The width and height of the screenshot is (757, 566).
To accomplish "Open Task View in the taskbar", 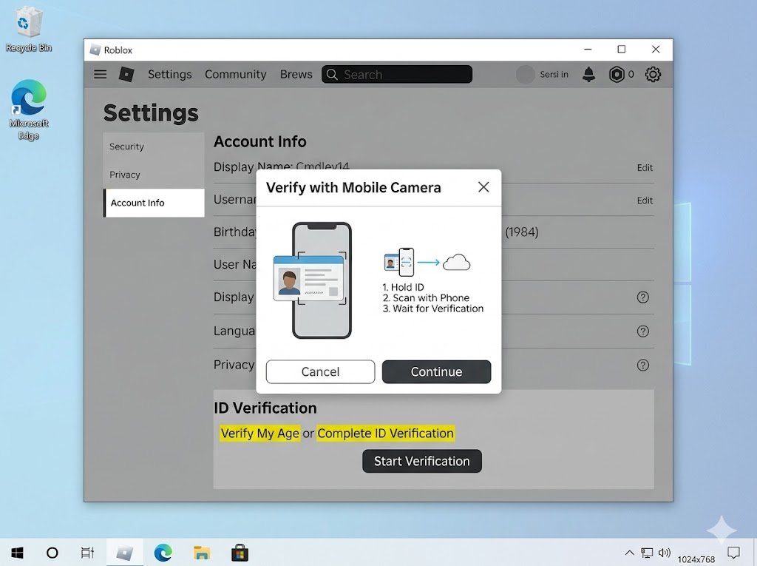I will point(87,553).
